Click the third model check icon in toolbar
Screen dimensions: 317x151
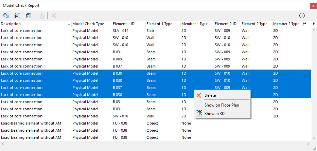pyautogui.click(x=29, y=16)
